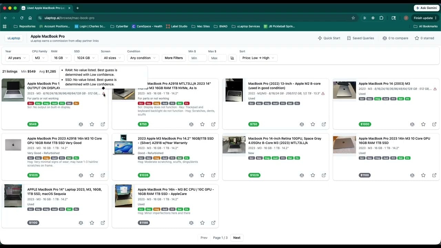Click Finish update button
Screen dimensions: 441x248
pos(425,18)
